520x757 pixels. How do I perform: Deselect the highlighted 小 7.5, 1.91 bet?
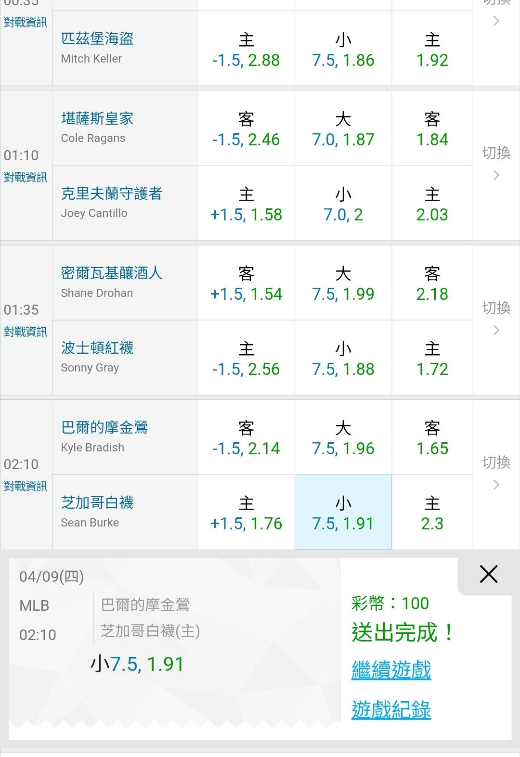[x=343, y=513]
